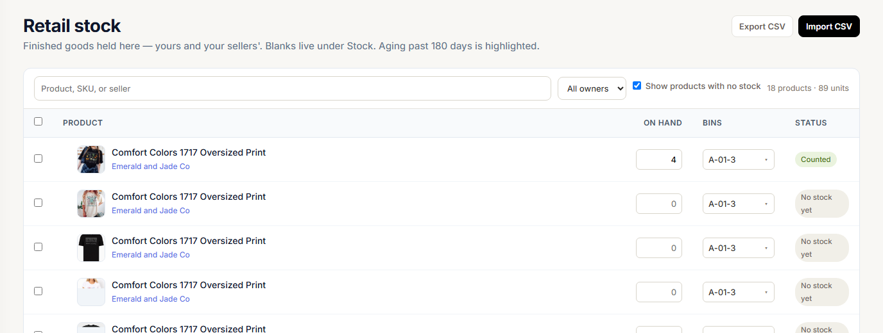Open Emerald and Jade Co link in Counted row
This screenshot has width=883, height=333.
click(x=151, y=166)
